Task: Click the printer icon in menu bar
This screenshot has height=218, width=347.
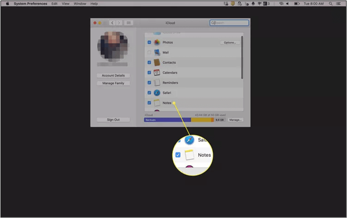Action: tap(253, 3)
